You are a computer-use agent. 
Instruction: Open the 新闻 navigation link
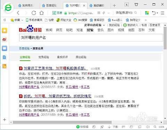point(49,30)
